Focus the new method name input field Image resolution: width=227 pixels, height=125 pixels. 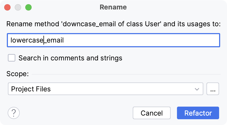point(113,40)
